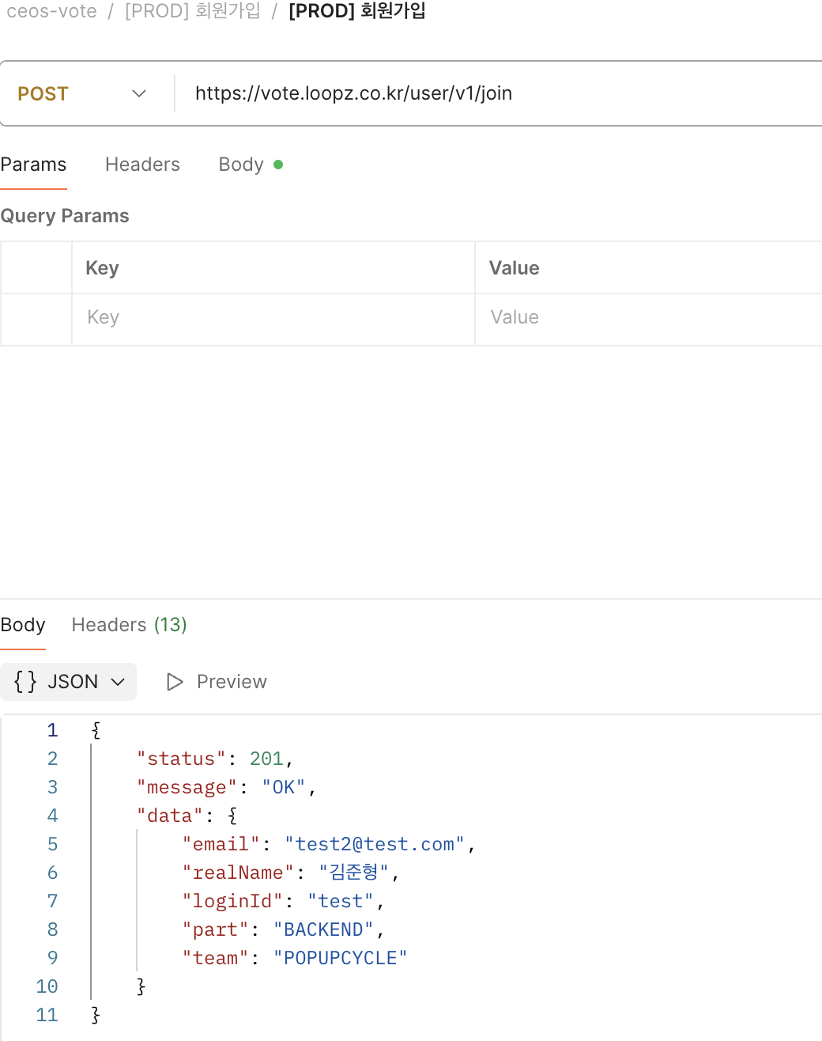Click the bold current request name

[x=357, y=11]
